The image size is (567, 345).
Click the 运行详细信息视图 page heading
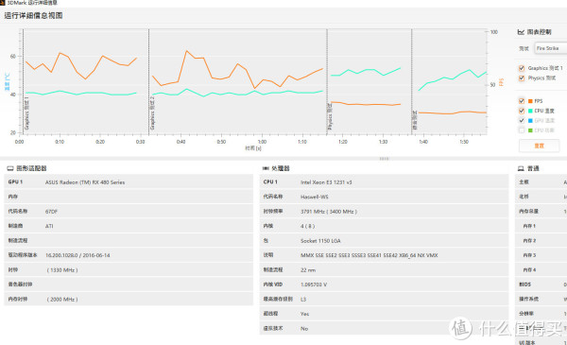pyautogui.click(x=33, y=15)
